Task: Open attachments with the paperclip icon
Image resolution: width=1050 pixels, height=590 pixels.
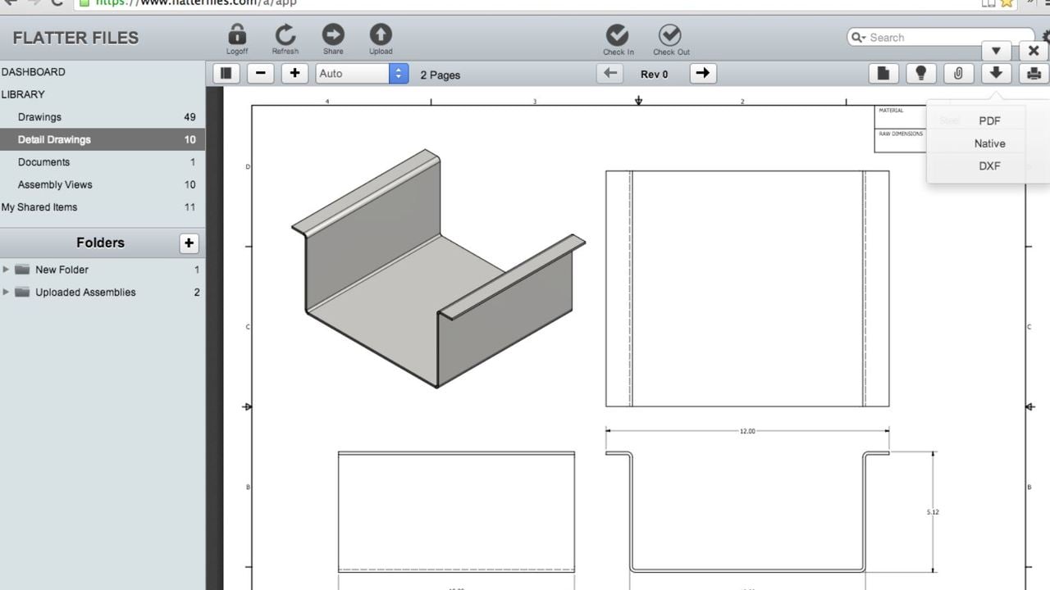Action: tap(958, 74)
